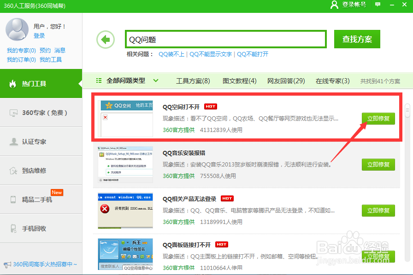Click 立即修复 for QQ相关产品无法登录
The height and width of the screenshot is (275, 413).
coord(378,211)
